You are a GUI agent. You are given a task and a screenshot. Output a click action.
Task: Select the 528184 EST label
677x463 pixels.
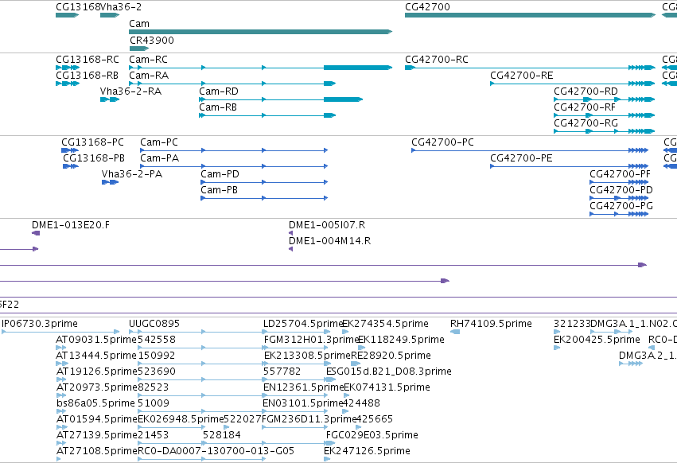pos(221,436)
